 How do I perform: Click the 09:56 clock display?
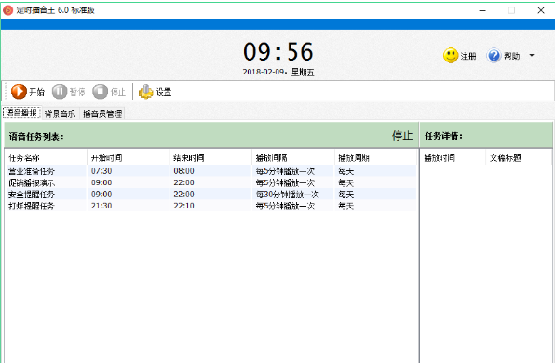click(278, 51)
